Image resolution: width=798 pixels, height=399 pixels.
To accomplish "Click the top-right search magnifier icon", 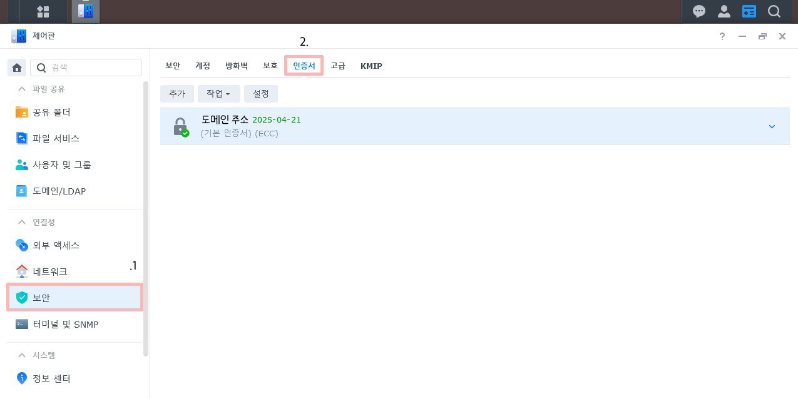I will [x=774, y=11].
